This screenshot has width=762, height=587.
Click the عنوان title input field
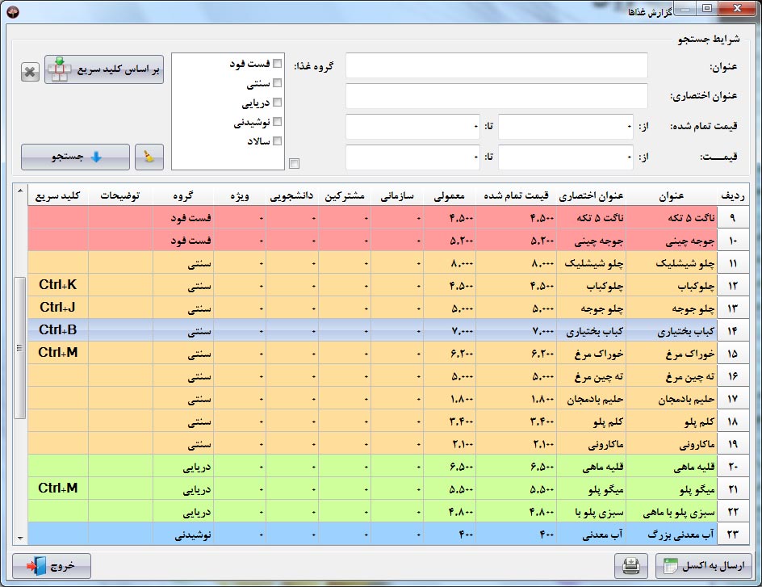pos(496,66)
